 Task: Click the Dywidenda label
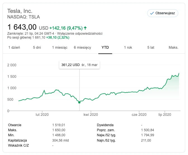105,125
